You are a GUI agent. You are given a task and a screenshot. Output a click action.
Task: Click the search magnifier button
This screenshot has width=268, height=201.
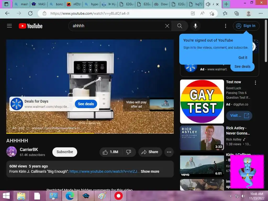coord(180,26)
